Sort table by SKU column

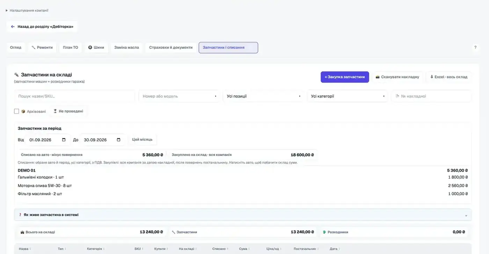point(139,249)
